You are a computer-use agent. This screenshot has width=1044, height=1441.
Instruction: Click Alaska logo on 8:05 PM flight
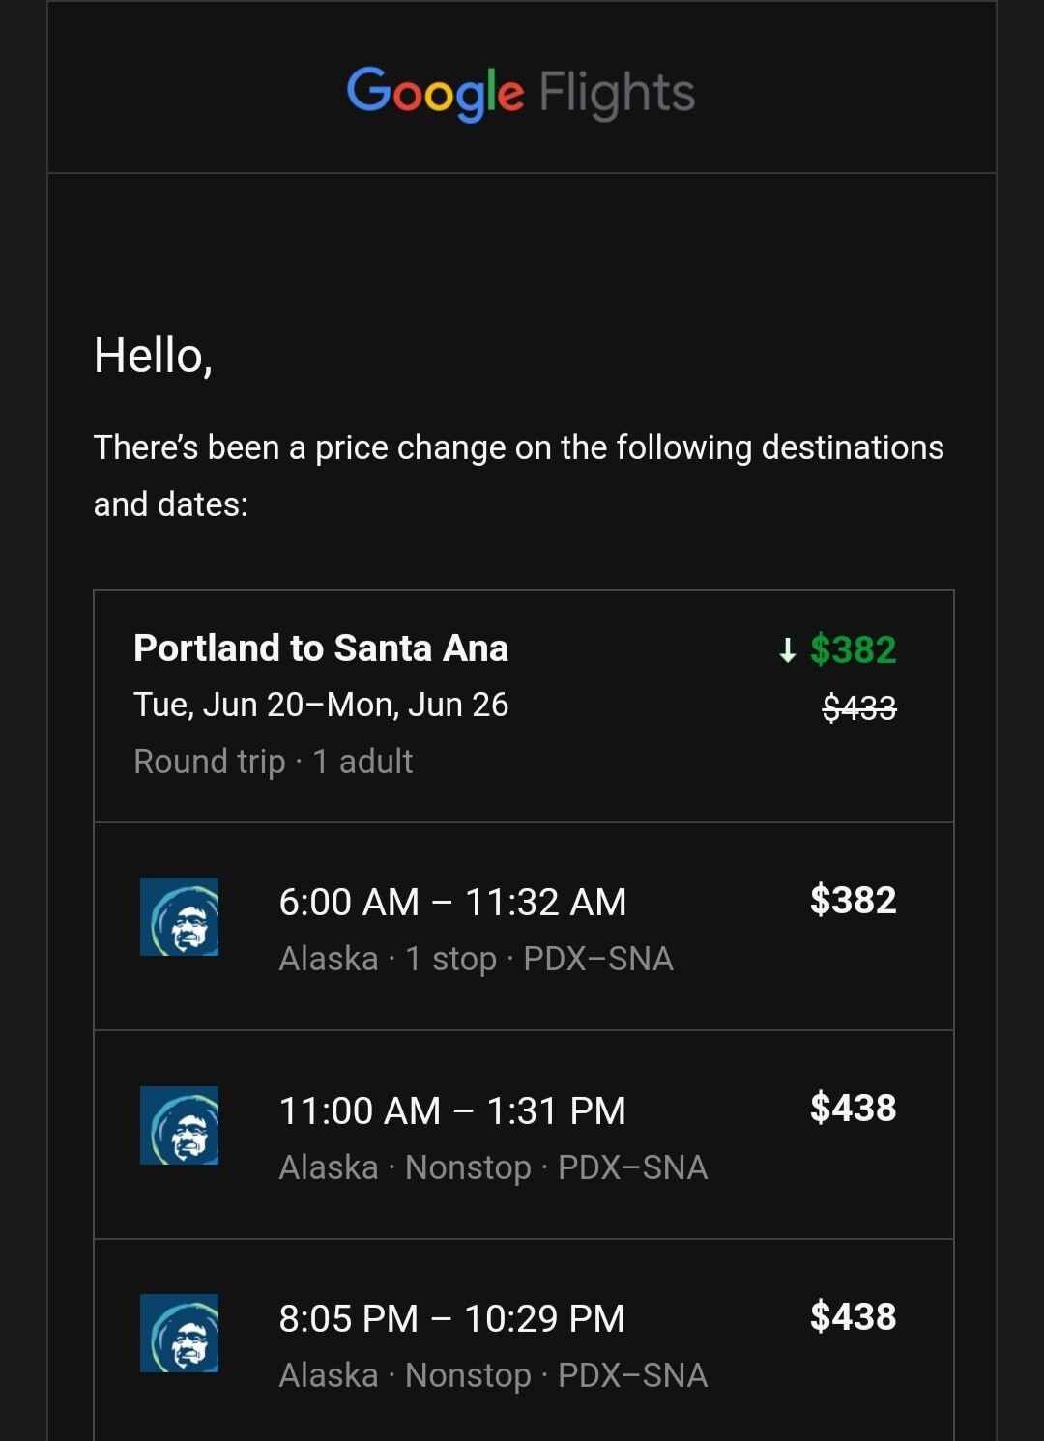179,1333
